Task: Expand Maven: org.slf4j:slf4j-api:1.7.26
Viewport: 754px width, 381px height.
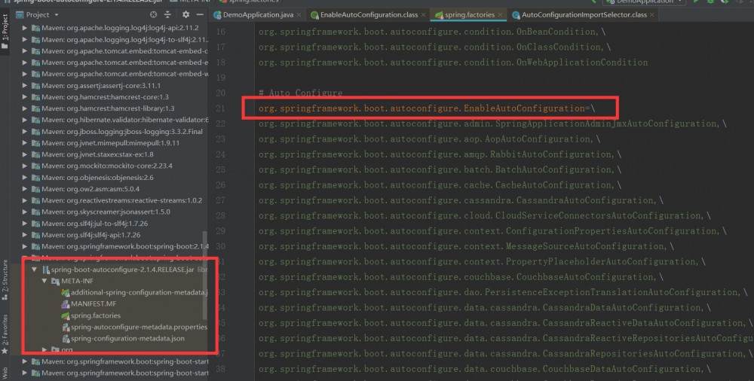Action: pos(25,235)
